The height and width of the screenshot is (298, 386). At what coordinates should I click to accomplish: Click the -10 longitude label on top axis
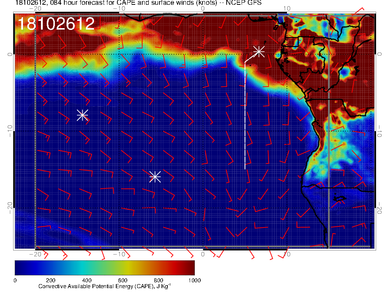pyautogui.click(x=119, y=8)
